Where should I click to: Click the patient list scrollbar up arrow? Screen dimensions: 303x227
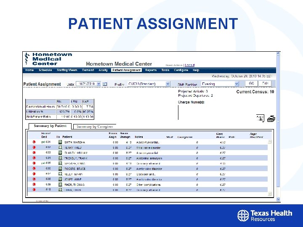coord(270,142)
